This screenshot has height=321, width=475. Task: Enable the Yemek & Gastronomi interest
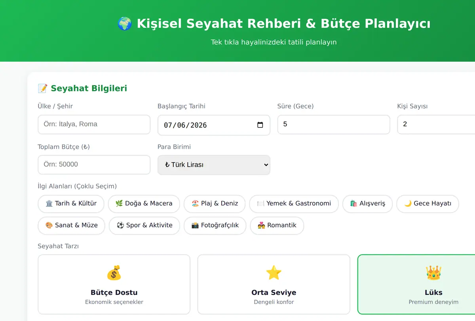pos(294,204)
